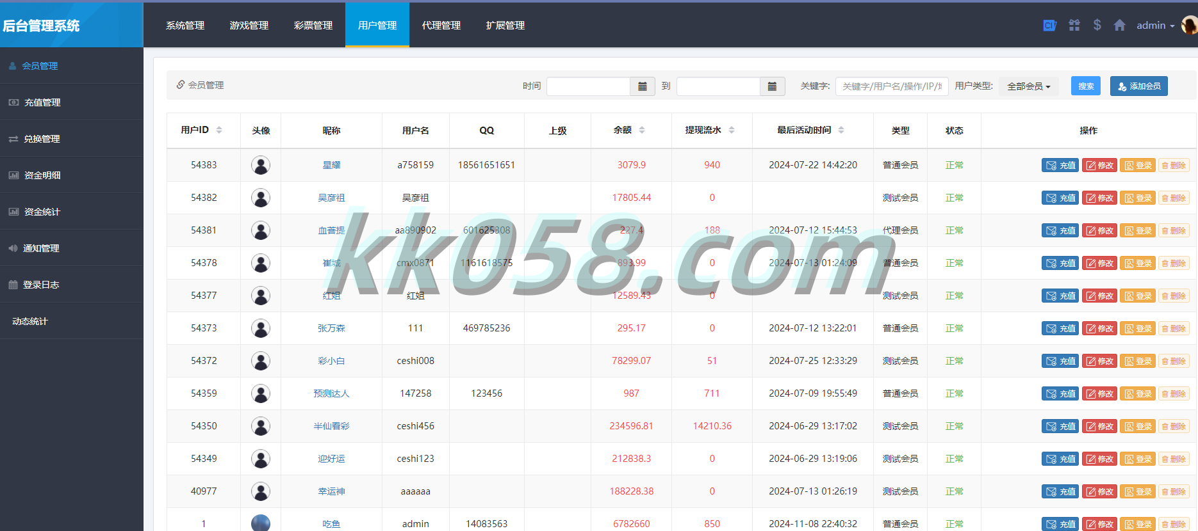Click 充值 for user 54349
Image resolution: width=1198 pixels, height=531 pixels.
1060,459
